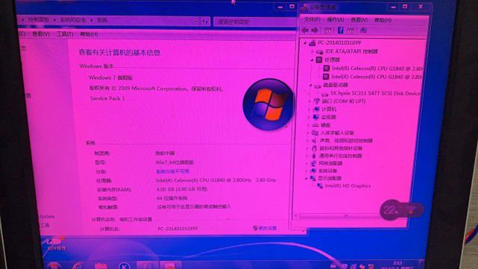Open the folder icon on the taskbar
478x269 pixels.
[101, 266]
